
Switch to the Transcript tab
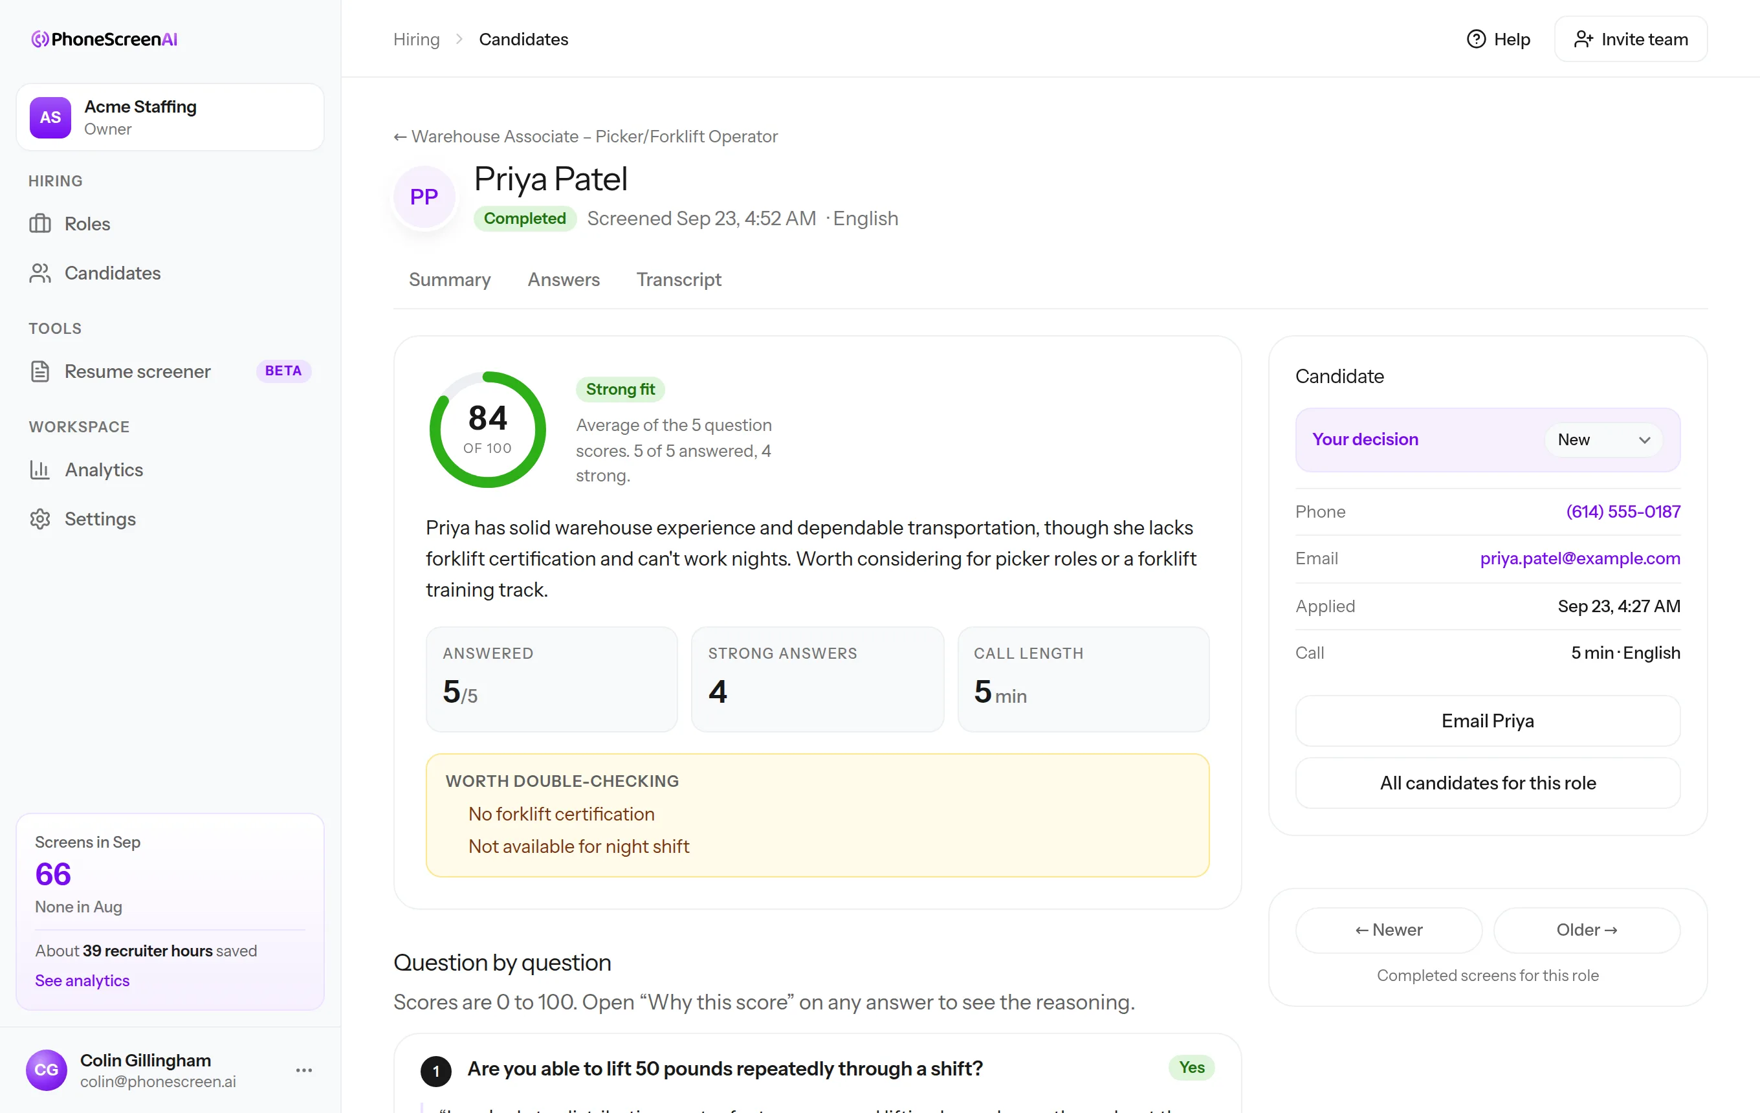pyautogui.click(x=678, y=279)
